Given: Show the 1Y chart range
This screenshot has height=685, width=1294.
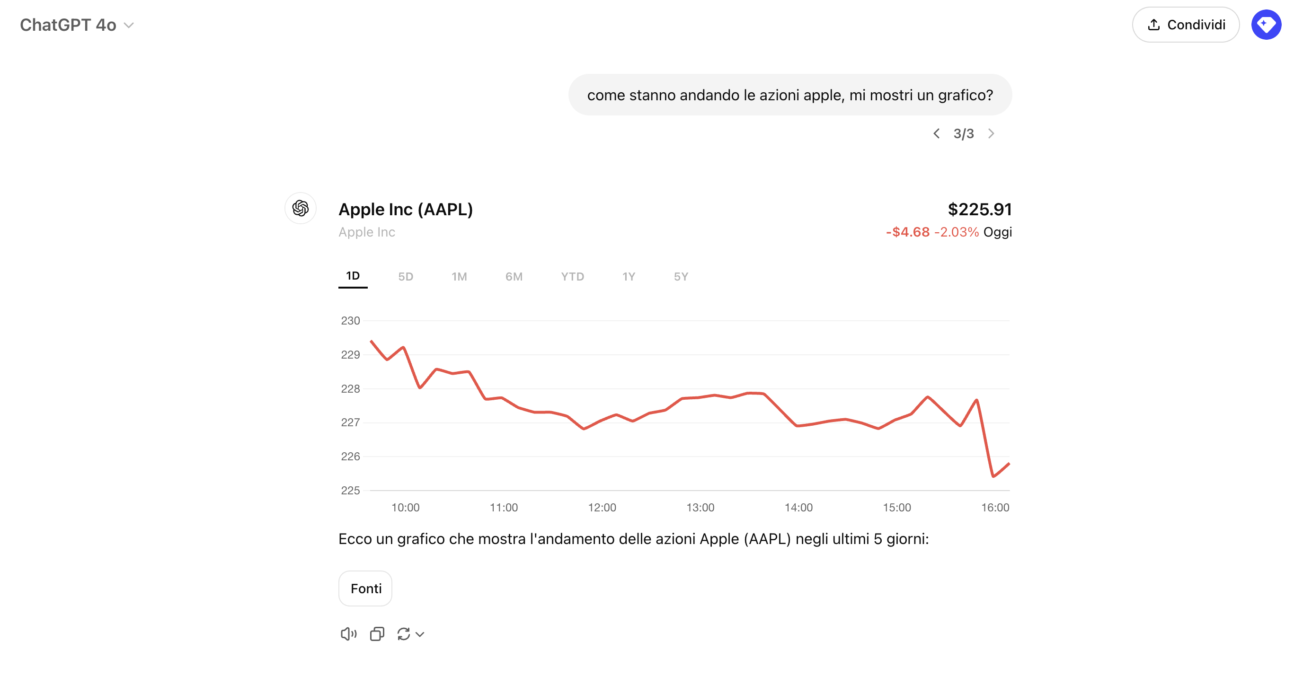Looking at the screenshot, I should [x=629, y=277].
